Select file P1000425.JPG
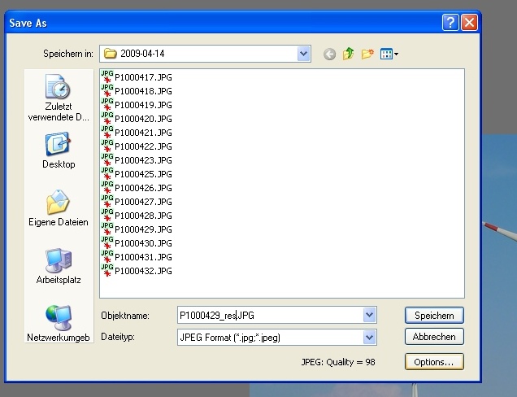Viewport: 517px width, 397px height. (x=137, y=174)
